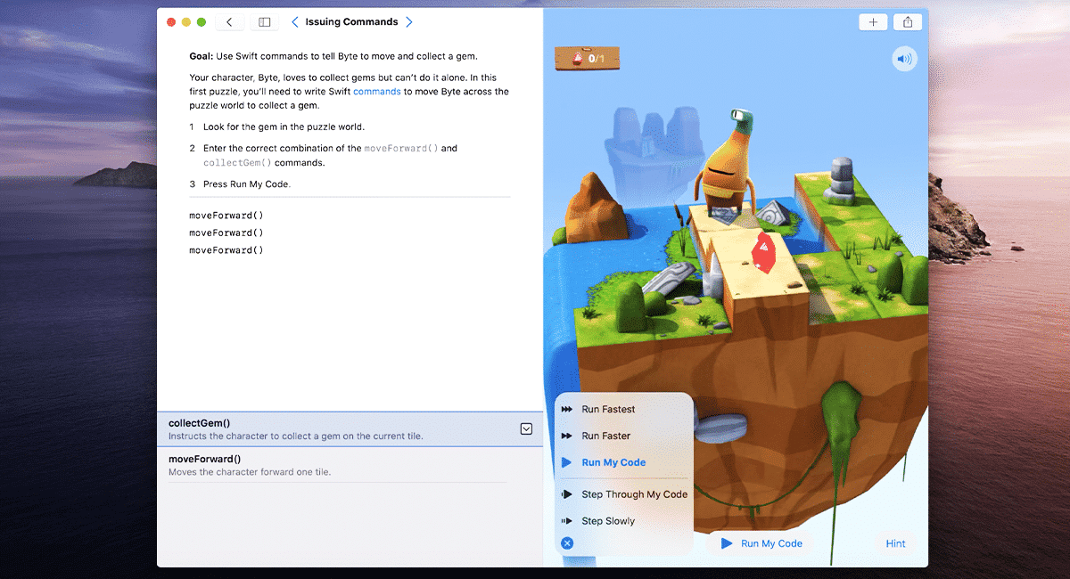The height and width of the screenshot is (579, 1070).
Task: Open the sidebar toggle icon
Action: click(x=264, y=20)
